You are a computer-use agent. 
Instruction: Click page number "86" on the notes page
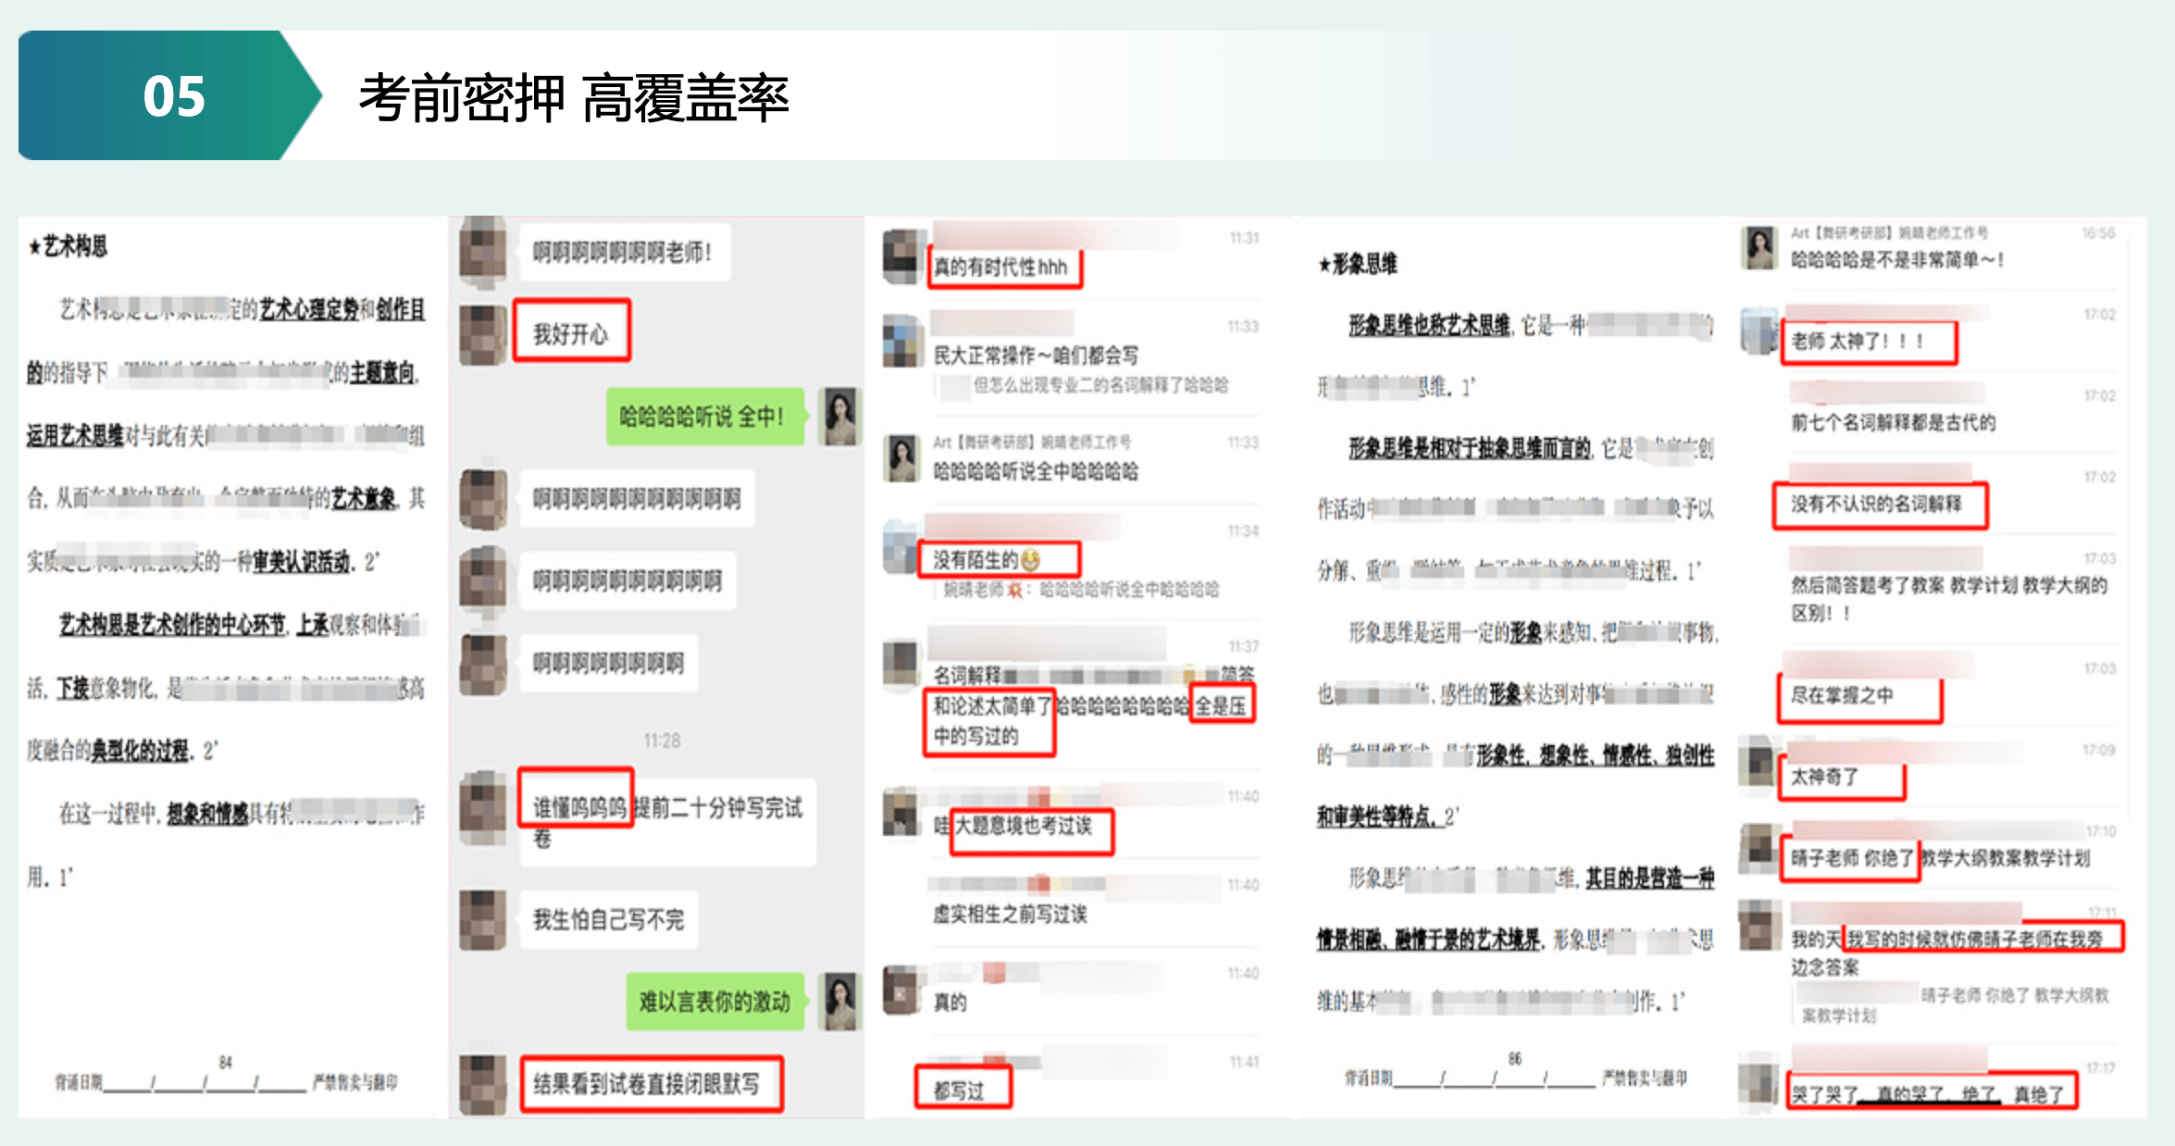(1515, 1058)
